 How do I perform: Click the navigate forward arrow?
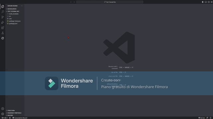coord(74,2)
